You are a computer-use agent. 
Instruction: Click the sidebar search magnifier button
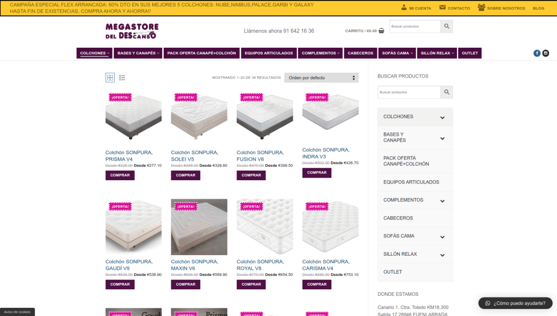point(447,92)
